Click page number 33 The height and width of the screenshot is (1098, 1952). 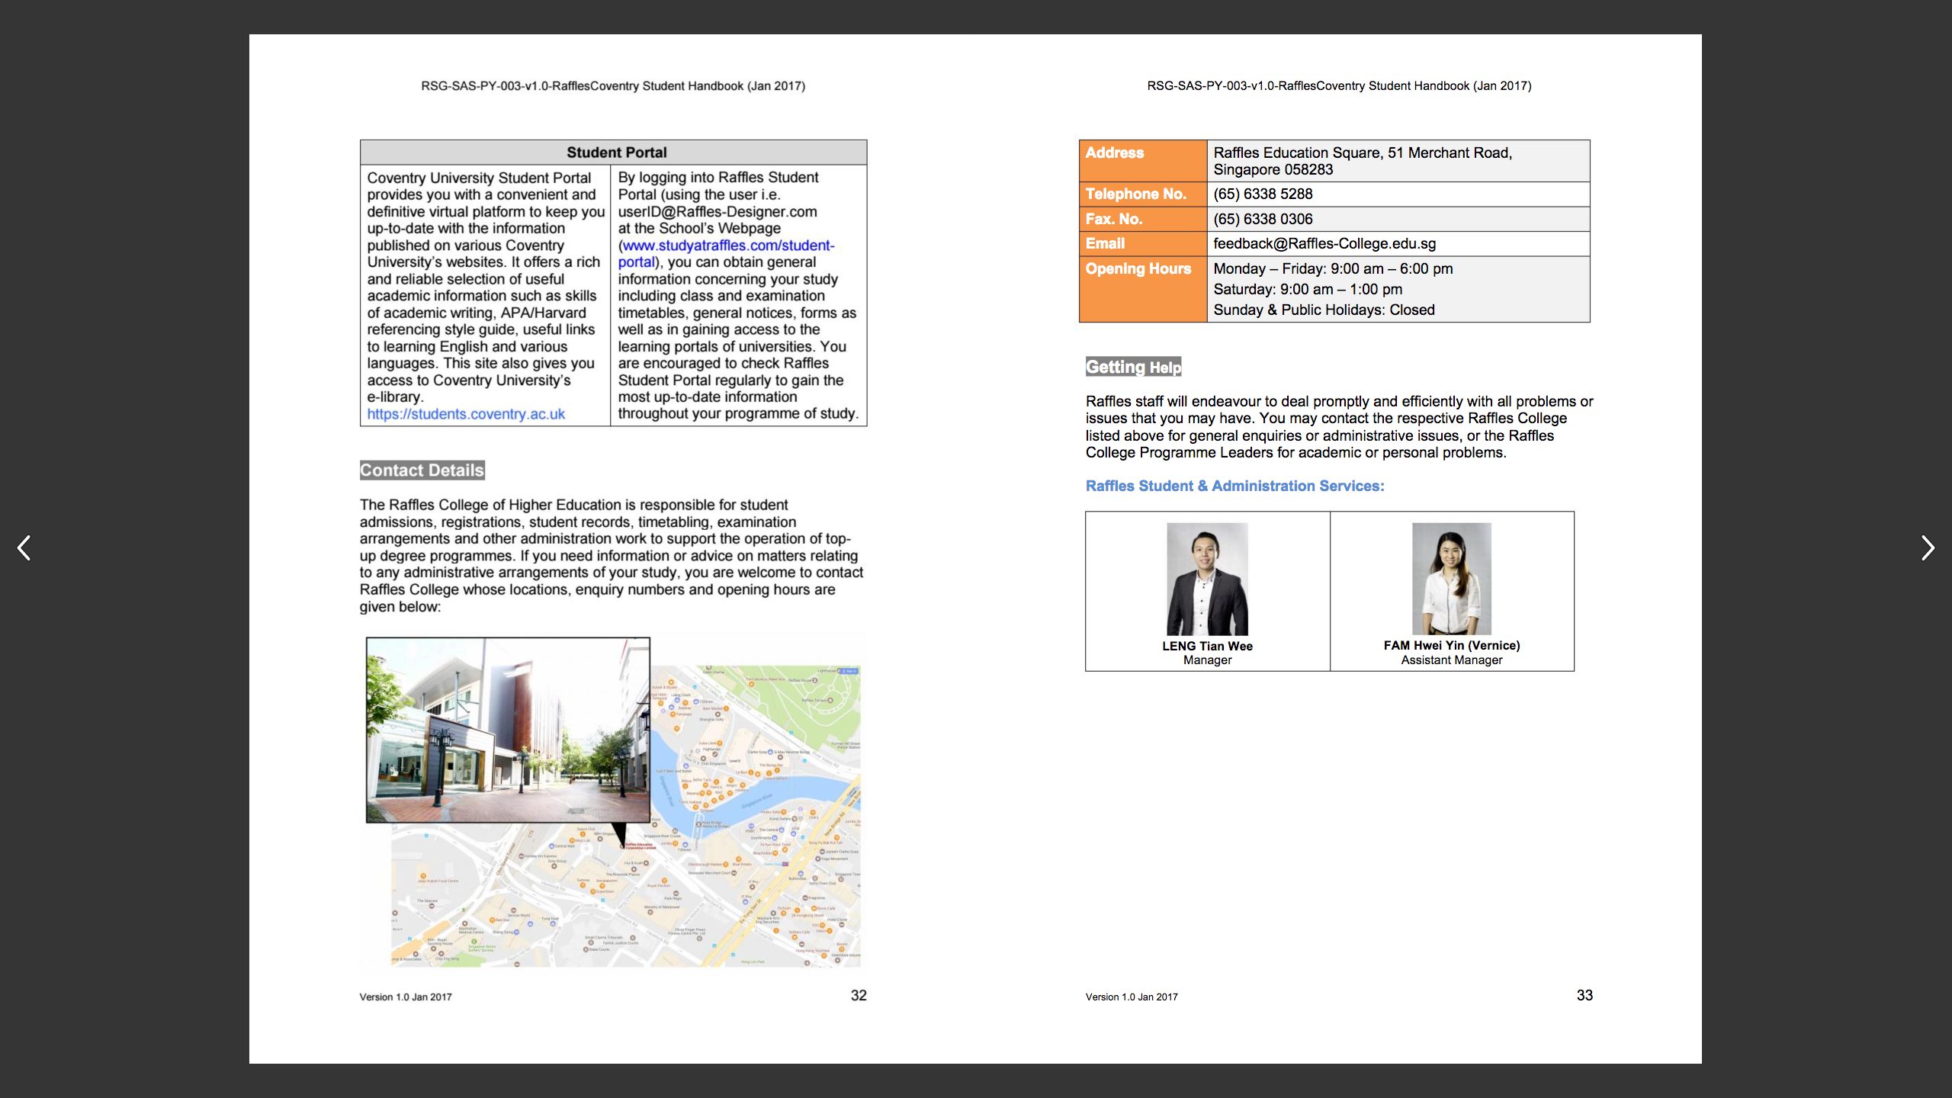[x=1584, y=995]
